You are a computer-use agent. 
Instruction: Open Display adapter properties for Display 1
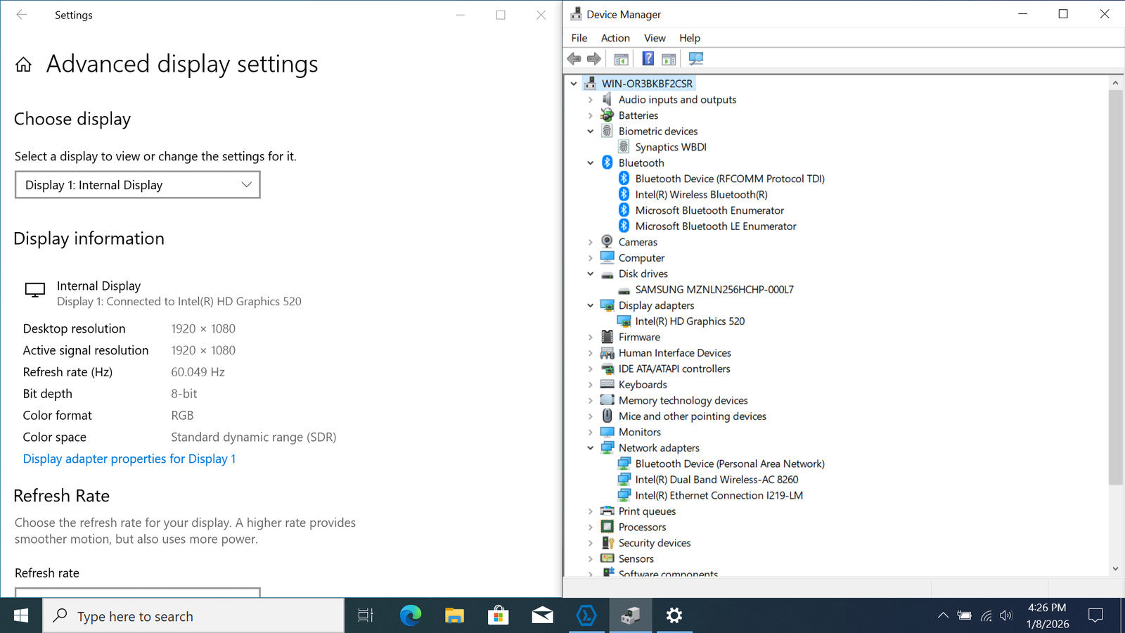tap(129, 459)
